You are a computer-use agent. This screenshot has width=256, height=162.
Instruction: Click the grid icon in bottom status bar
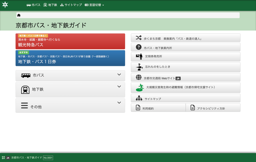pos(3,158)
